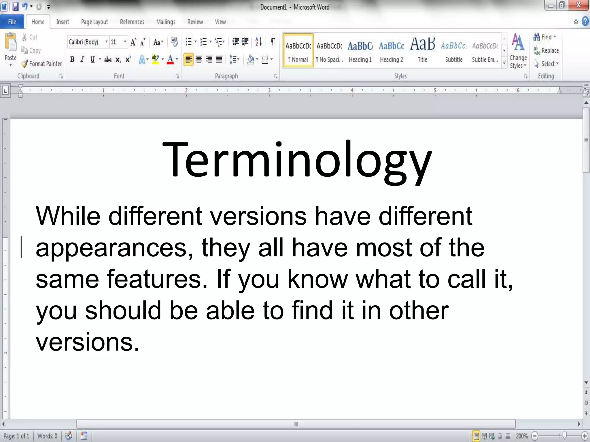This screenshot has height=442, width=590.
Task: Click the zoom slider handle
Action: tap(565, 436)
